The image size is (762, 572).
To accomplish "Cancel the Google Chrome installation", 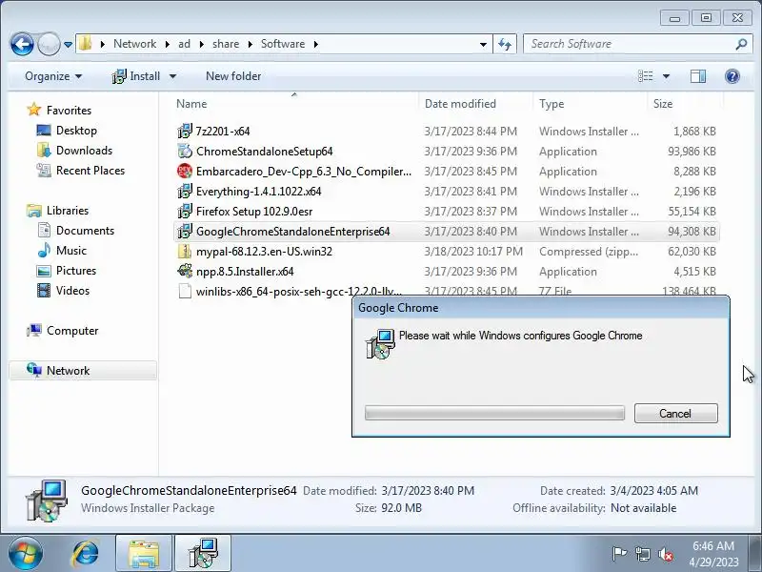I will (x=675, y=414).
